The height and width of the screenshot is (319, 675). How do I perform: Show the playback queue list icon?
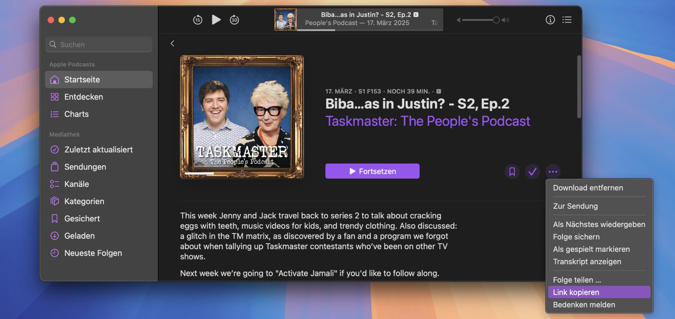pyautogui.click(x=567, y=20)
